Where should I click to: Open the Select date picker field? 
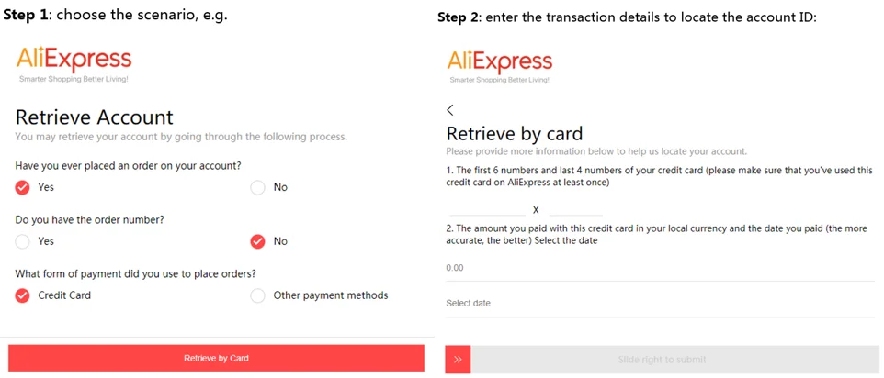660,304
